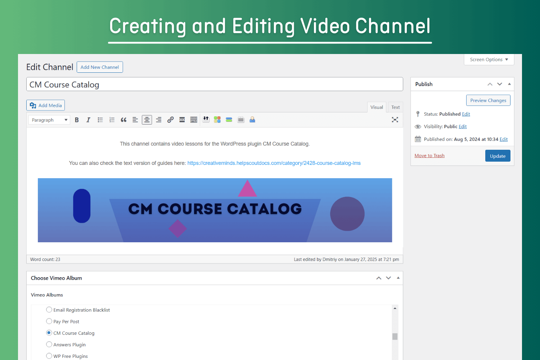Collapse the Choose Vimeo Album panel
This screenshot has width=540, height=360.
coord(398,278)
